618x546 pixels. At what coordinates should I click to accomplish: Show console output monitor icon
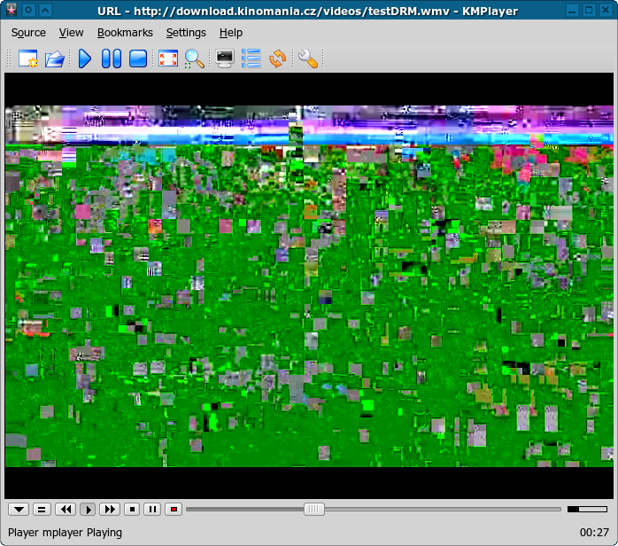(225, 58)
